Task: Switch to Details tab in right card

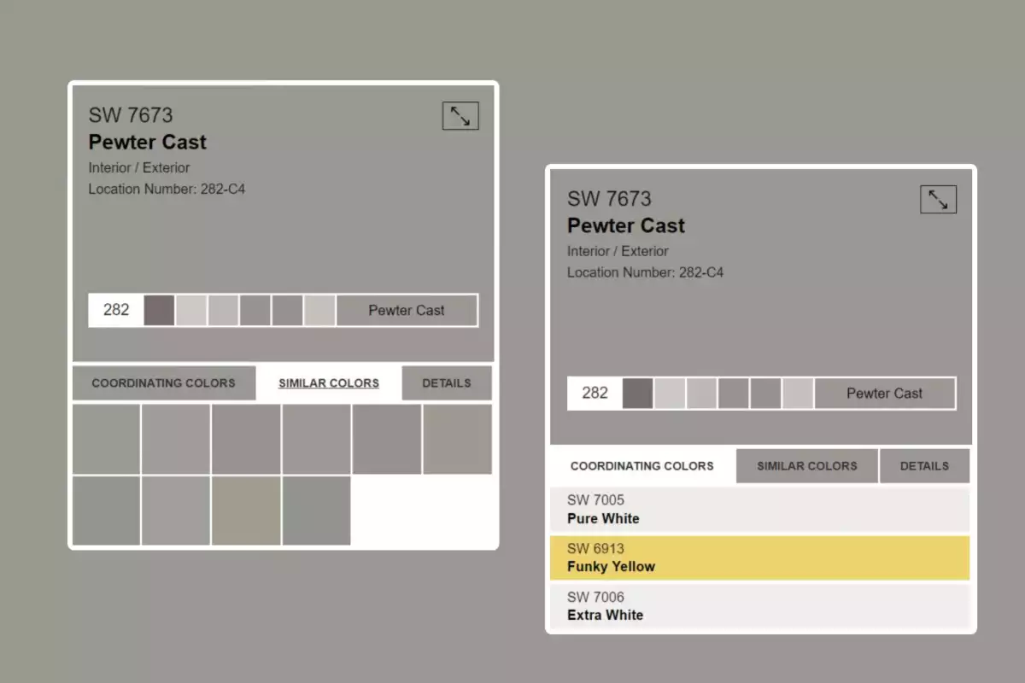Action: coord(924,466)
